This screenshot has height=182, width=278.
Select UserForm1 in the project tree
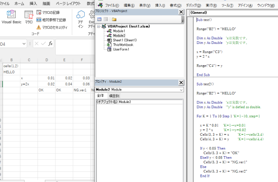[121, 49]
